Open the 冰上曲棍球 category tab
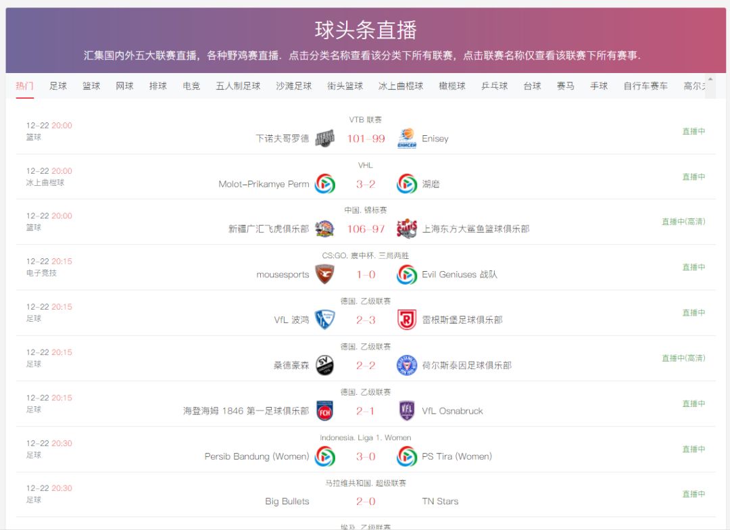The width and height of the screenshot is (730, 530). [400, 86]
